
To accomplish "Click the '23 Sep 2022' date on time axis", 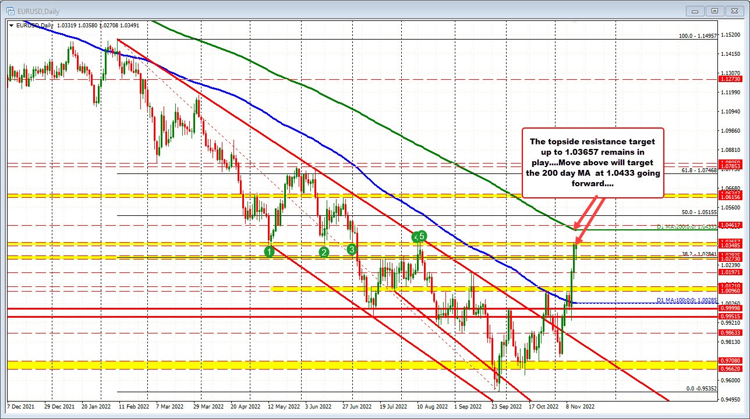I will 506,406.
